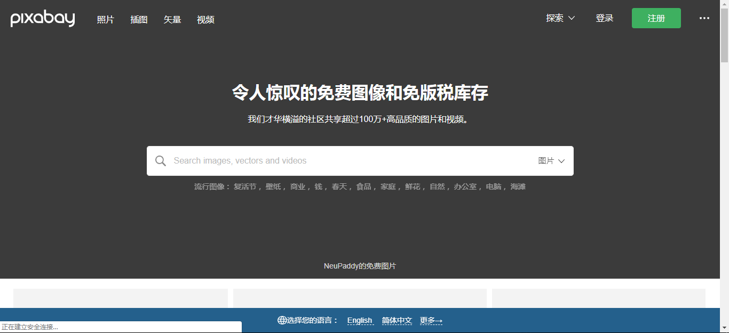
Task: Open NeuPaddy的免费图片 credit link
Action: 360,266
